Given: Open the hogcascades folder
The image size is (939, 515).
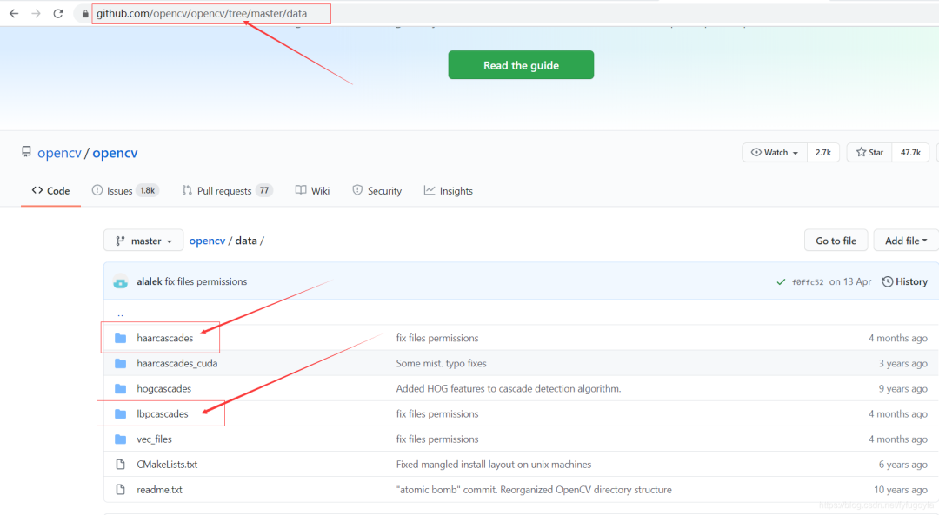Looking at the screenshot, I should (x=163, y=388).
